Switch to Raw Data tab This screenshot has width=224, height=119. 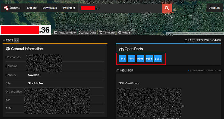[87, 33]
